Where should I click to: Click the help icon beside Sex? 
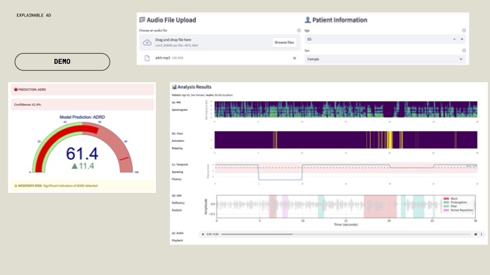(x=464, y=50)
